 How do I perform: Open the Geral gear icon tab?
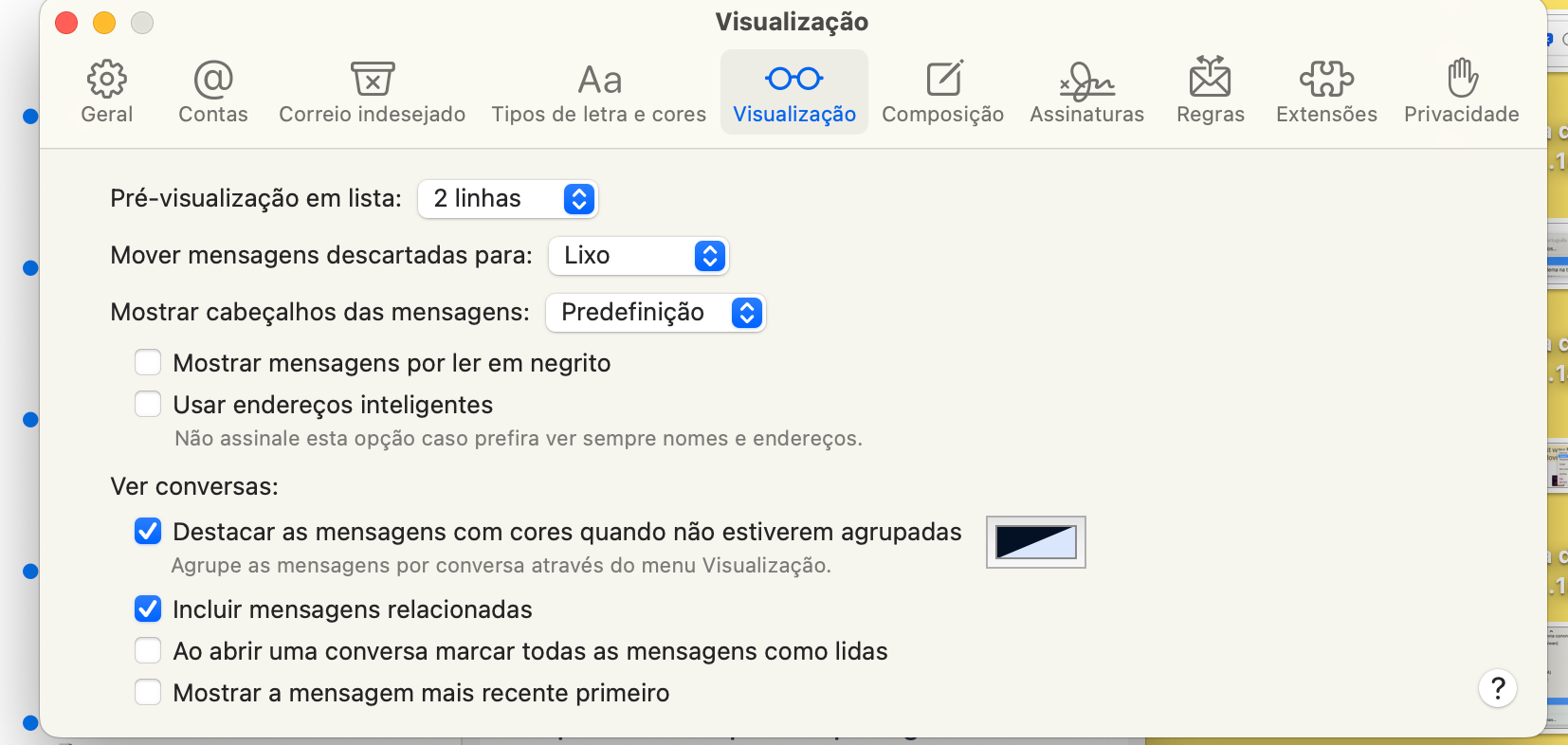[107, 79]
